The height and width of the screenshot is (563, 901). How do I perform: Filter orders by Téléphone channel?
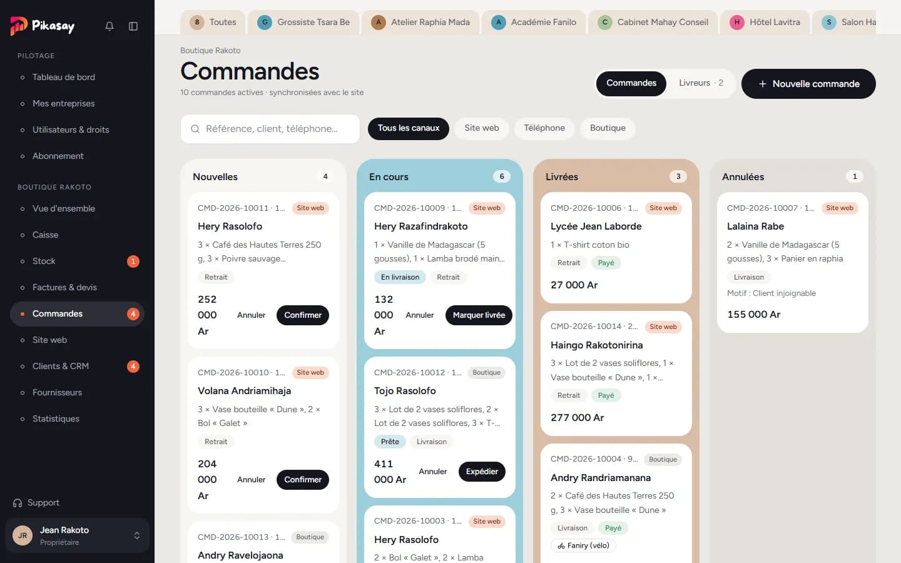click(544, 128)
